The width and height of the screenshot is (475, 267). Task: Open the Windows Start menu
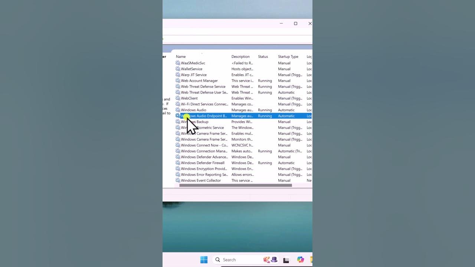coord(204,260)
